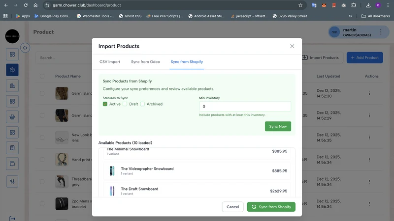Open Chrome three-dot menu

388,5
